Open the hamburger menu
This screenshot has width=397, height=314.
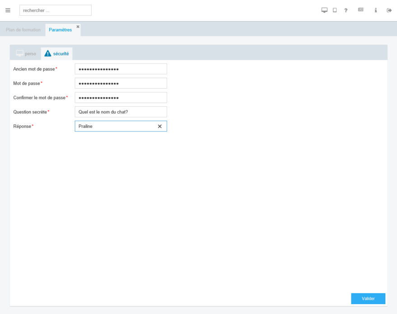8,10
